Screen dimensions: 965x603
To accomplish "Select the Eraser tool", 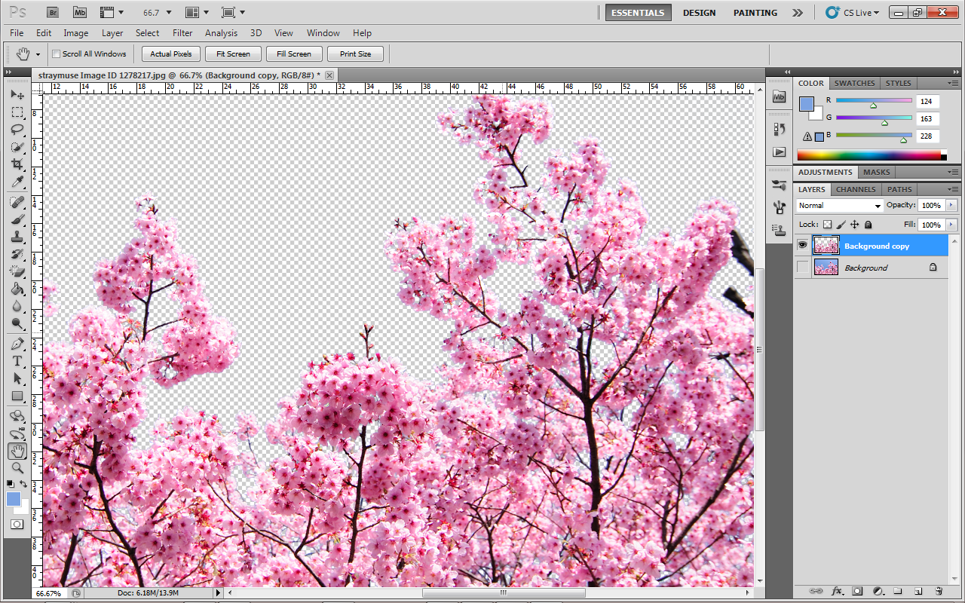I will click(17, 271).
